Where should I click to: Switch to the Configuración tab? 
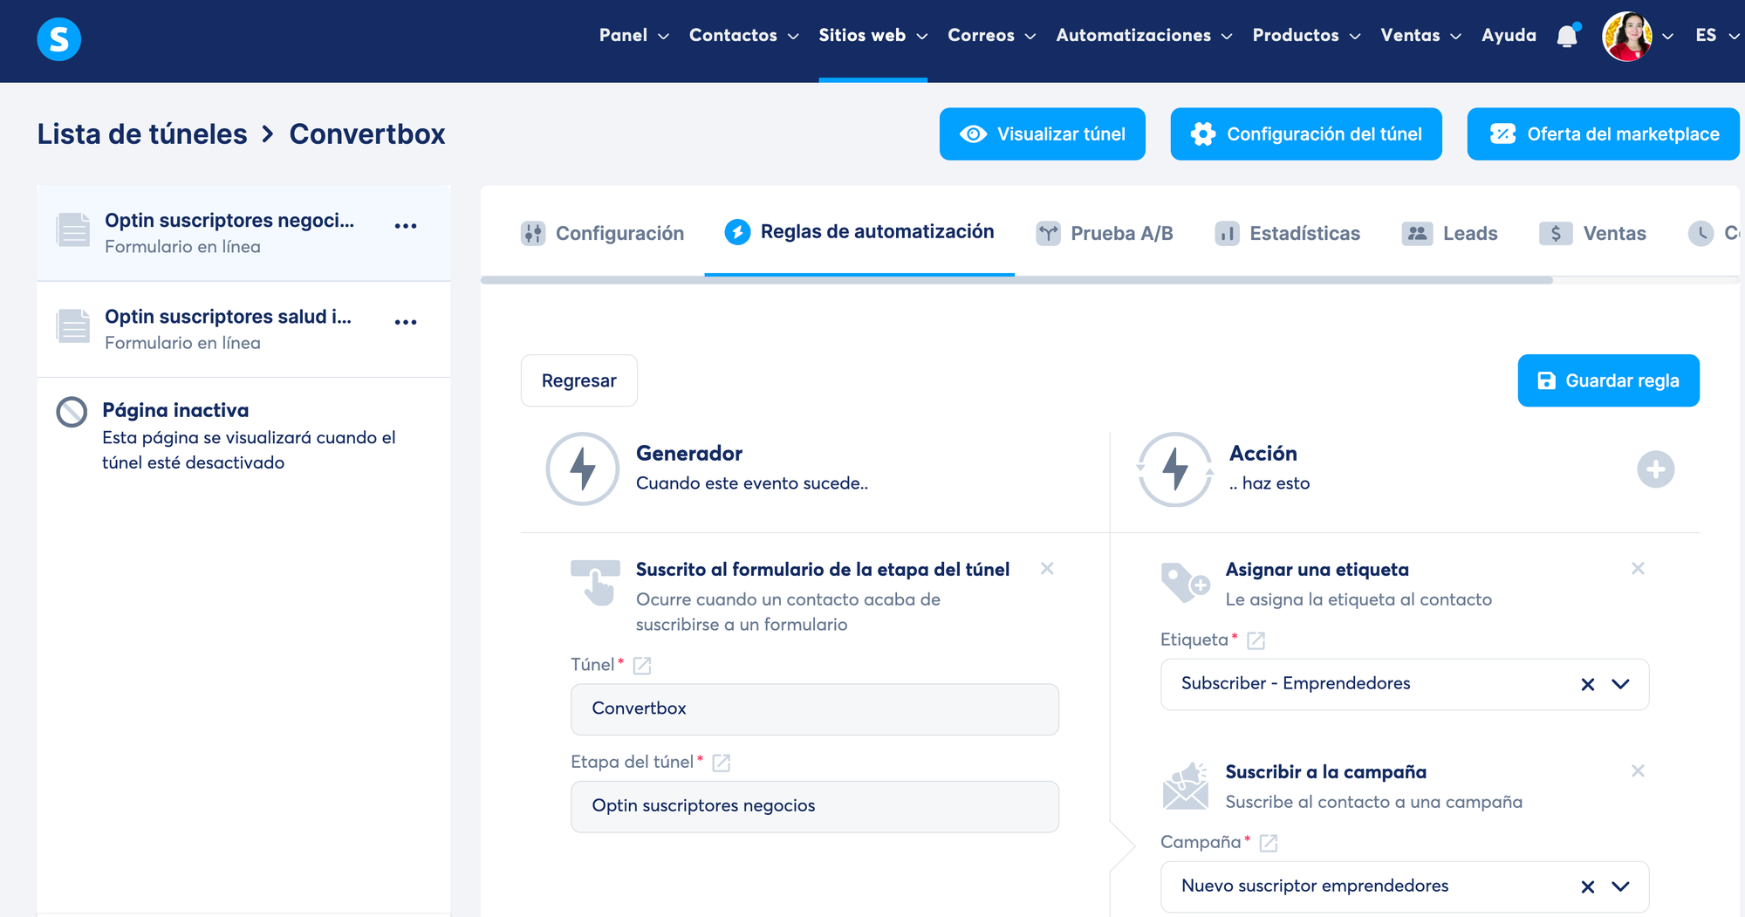pos(603,233)
